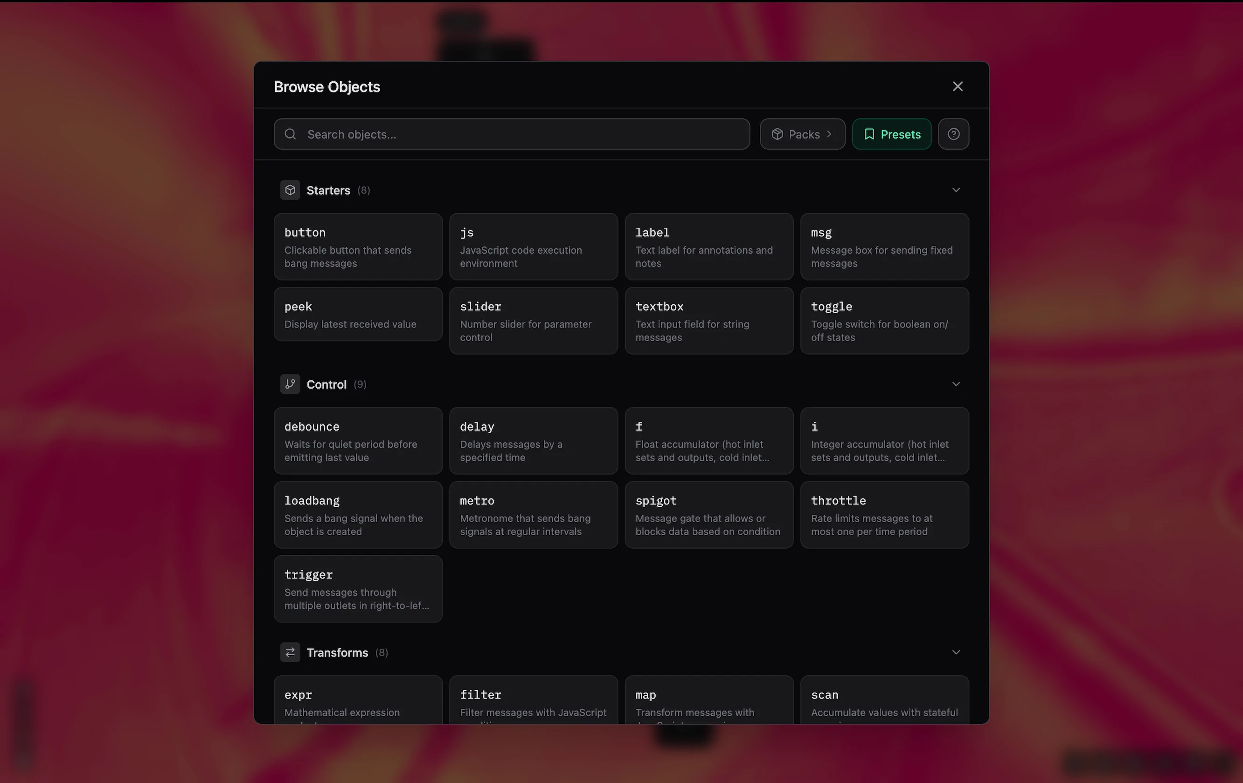Collapse the Transforms section
Screen dimensions: 1243x783
956,652
